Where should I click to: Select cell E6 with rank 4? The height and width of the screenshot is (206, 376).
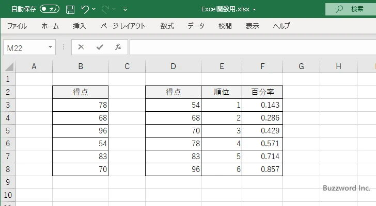(222, 144)
